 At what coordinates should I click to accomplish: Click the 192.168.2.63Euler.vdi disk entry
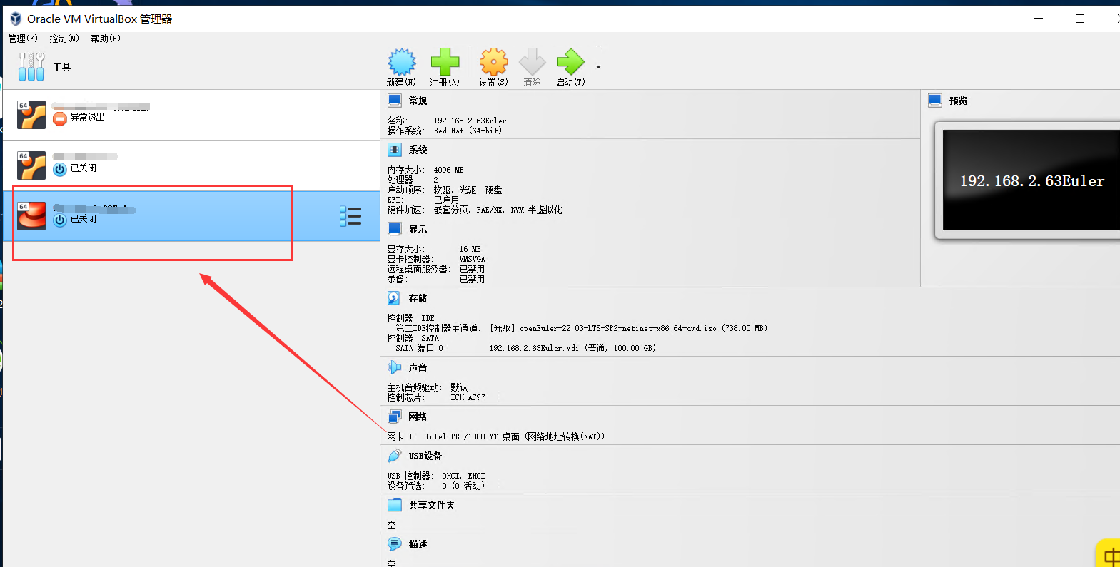tap(572, 349)
